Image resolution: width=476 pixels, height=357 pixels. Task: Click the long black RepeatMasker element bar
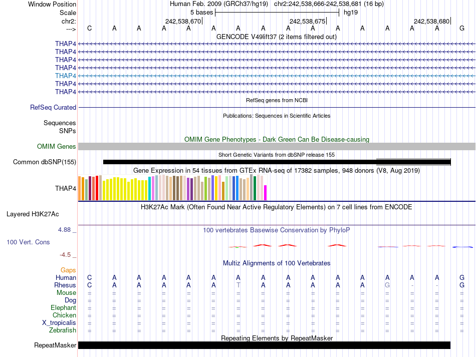pos(264,345)
